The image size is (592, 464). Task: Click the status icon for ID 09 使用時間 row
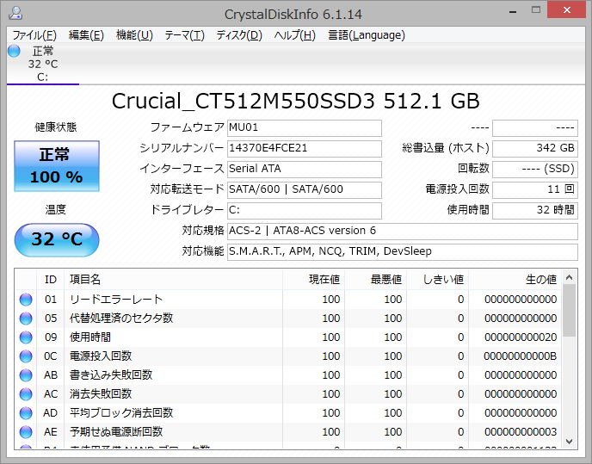[x=26, y=337]
